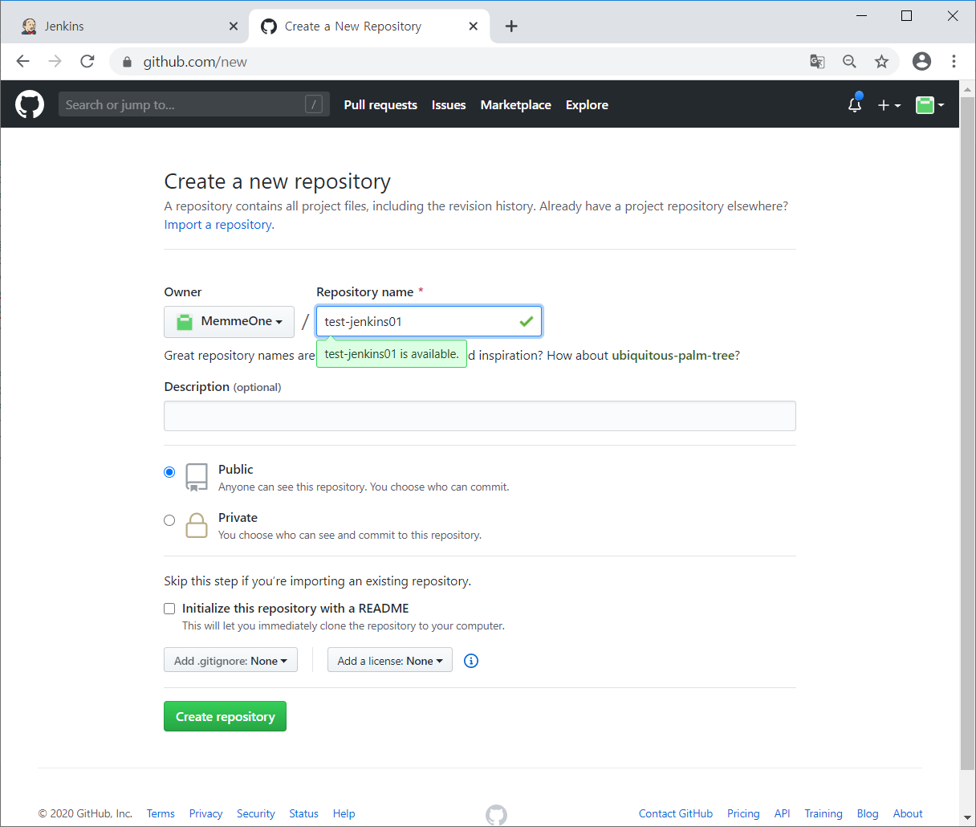Screen dimensions: 976x827
Task: Open Explore in the header
Action: (587, 105)
